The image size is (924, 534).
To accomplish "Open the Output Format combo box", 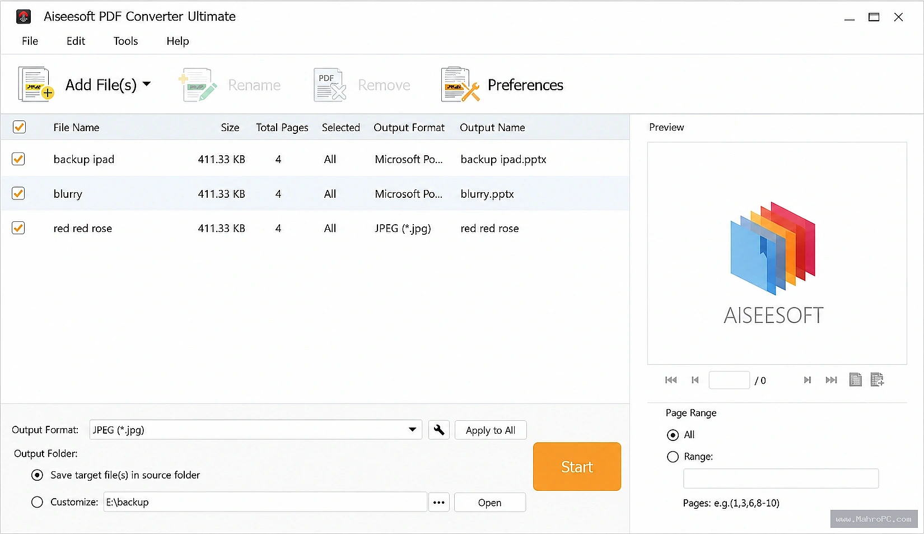I will coord(255,430).
